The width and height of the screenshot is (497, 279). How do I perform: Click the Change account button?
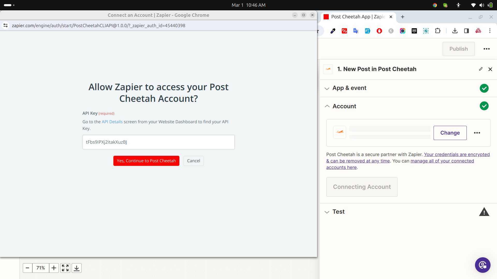pyautogui.click(x=450, y=133)
